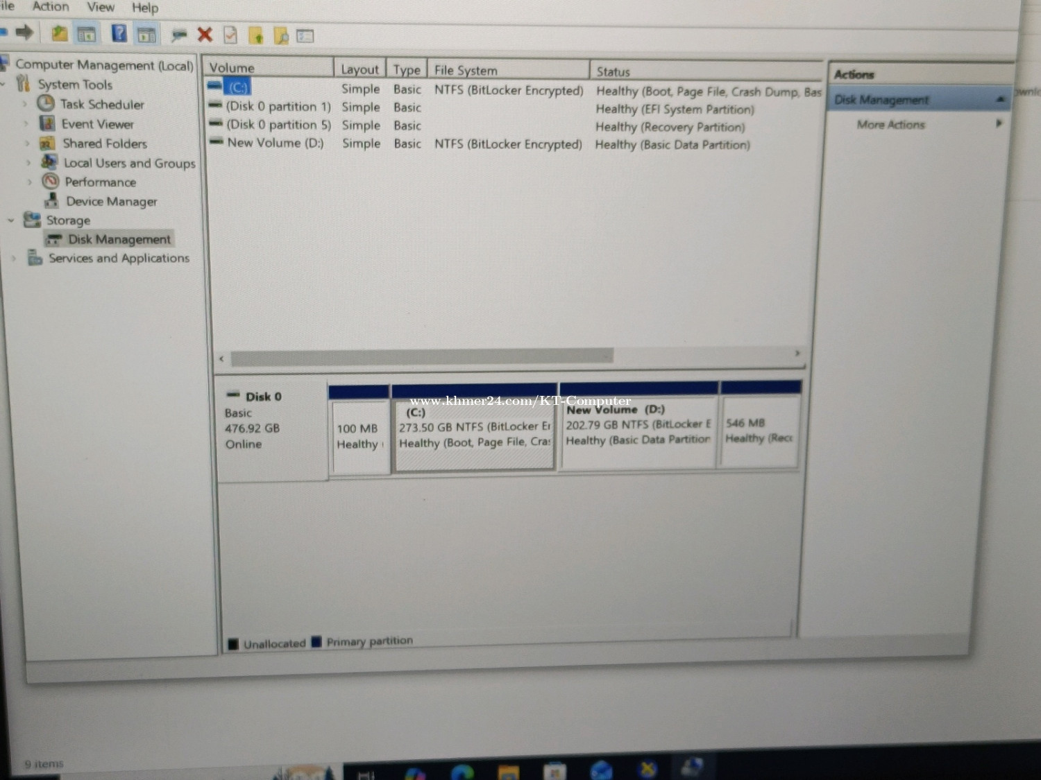
Task: Click the Show/Hide Console Tree icon
Action: coord(87,33)
